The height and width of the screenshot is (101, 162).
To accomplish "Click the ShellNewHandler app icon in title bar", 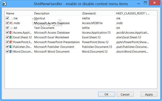I will pos(4,4).
